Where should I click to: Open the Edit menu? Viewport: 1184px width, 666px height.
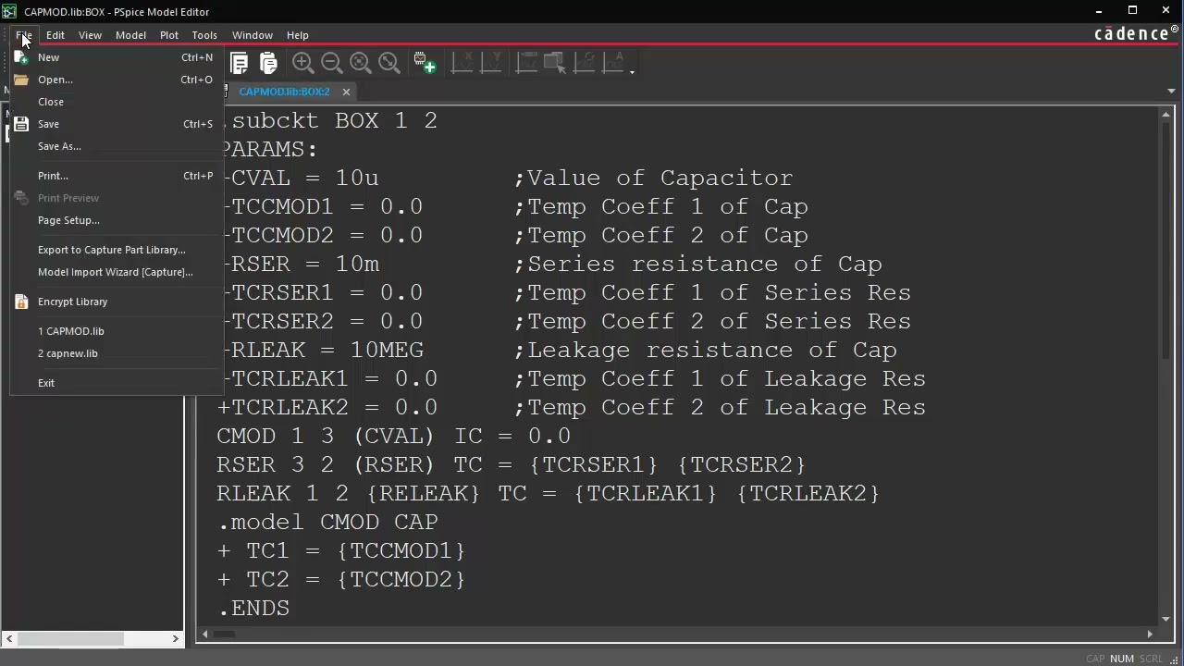coord(55,35)
